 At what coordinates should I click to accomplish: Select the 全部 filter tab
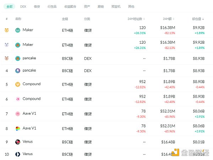coord(10,6)
